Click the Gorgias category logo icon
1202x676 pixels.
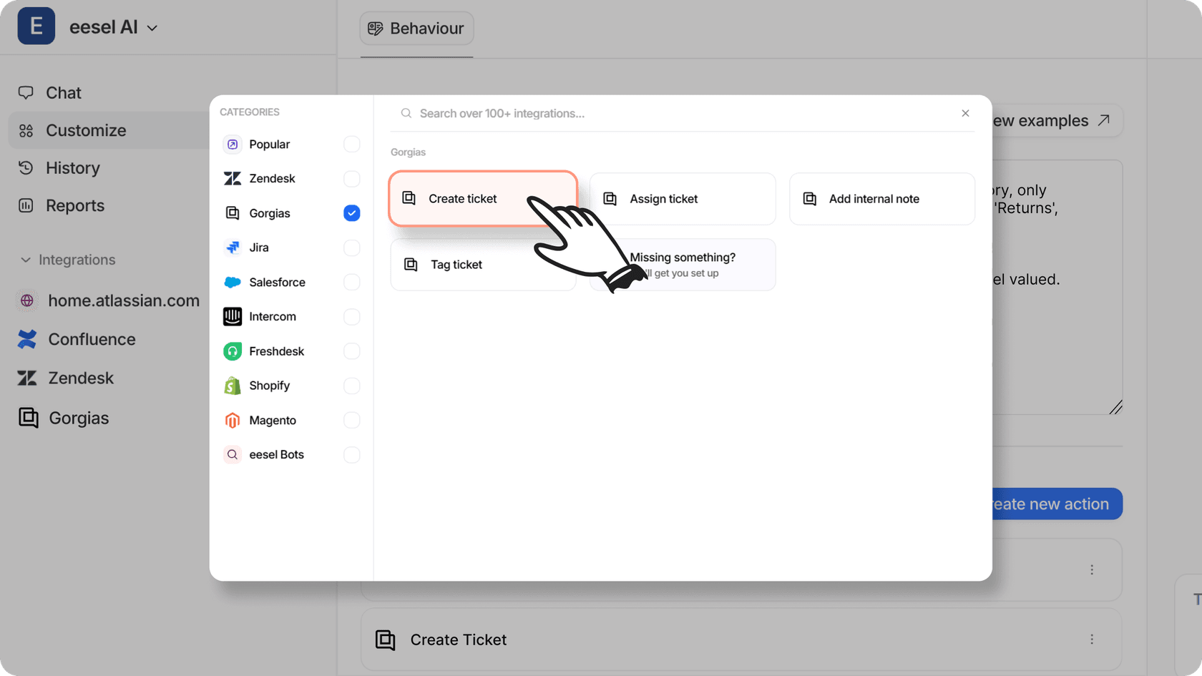pos(233,213)
